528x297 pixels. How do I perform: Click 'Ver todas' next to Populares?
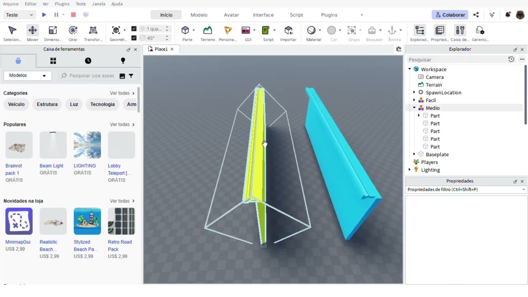(x=122, y=125)
